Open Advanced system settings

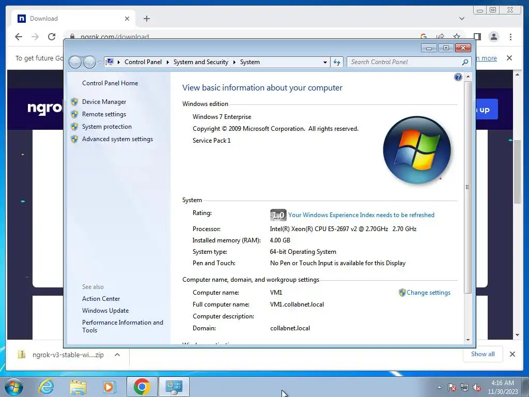coord(117,139)
